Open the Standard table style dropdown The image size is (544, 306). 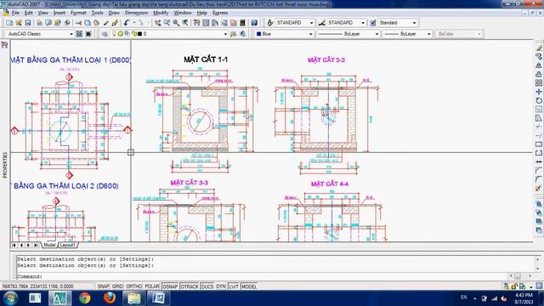(x=414, y=23)
